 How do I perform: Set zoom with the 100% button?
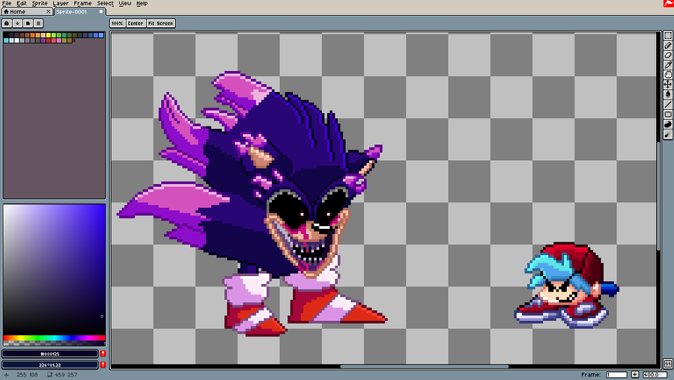click(x=118, y=23)
